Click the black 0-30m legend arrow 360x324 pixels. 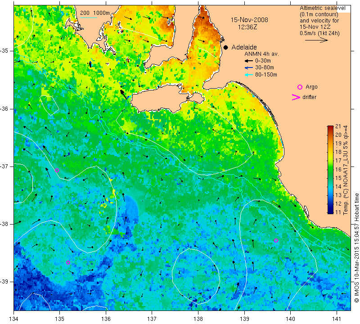249,61
